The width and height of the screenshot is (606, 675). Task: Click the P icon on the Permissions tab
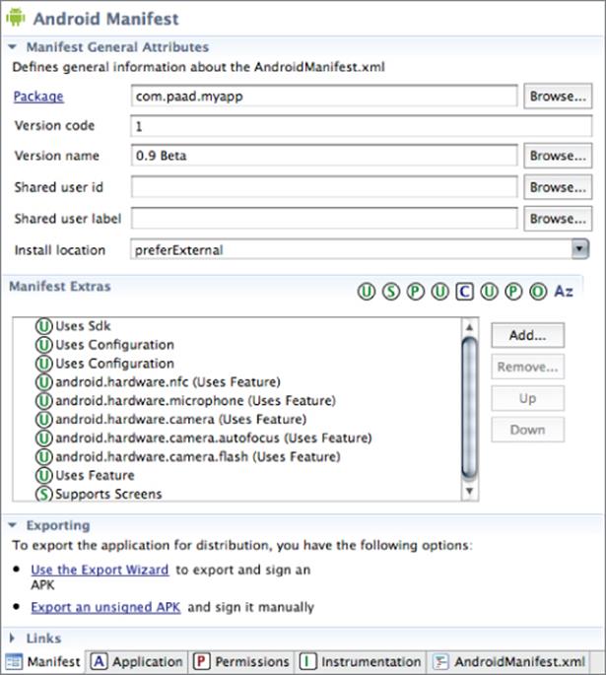pyautogui.click(x=201, y=661)
